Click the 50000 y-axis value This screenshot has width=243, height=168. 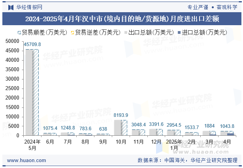click(x=12, y=41)
